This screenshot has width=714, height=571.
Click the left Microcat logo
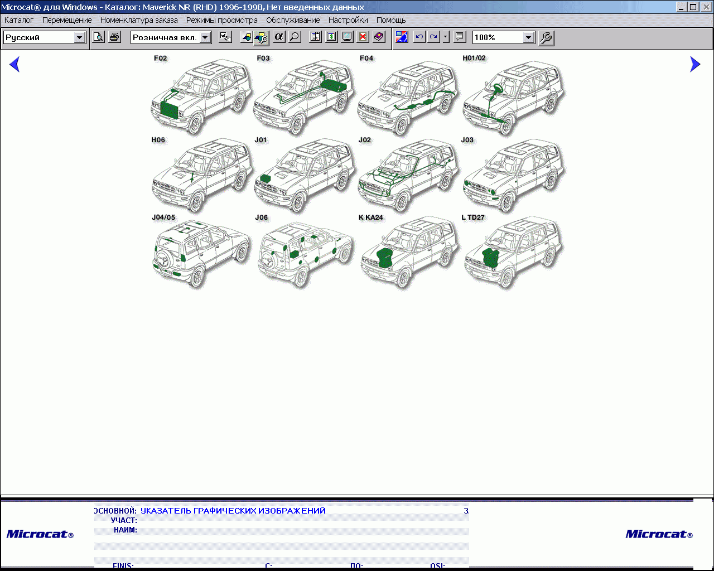(x=40, y=534)
